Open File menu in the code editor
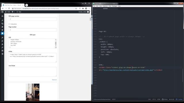The width and height of the screenshot is (184, 103). [x=94, y=6]
